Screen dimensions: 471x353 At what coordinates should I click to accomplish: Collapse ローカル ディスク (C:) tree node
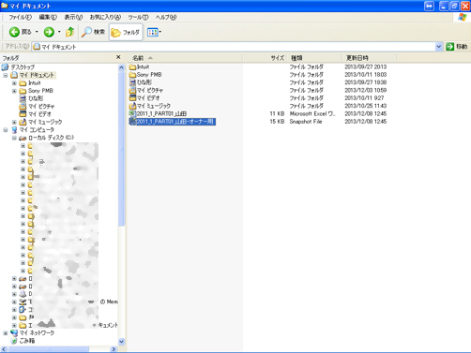pos(14,138)
